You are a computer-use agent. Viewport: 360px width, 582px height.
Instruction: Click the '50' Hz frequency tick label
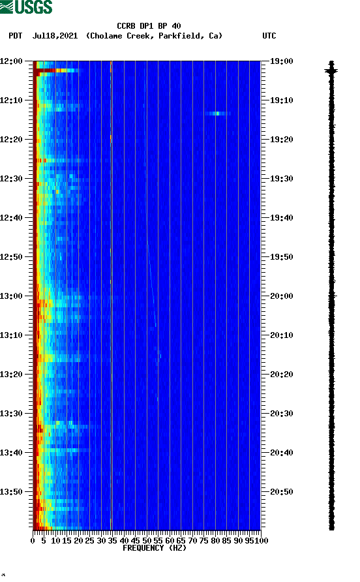(147, 541)
